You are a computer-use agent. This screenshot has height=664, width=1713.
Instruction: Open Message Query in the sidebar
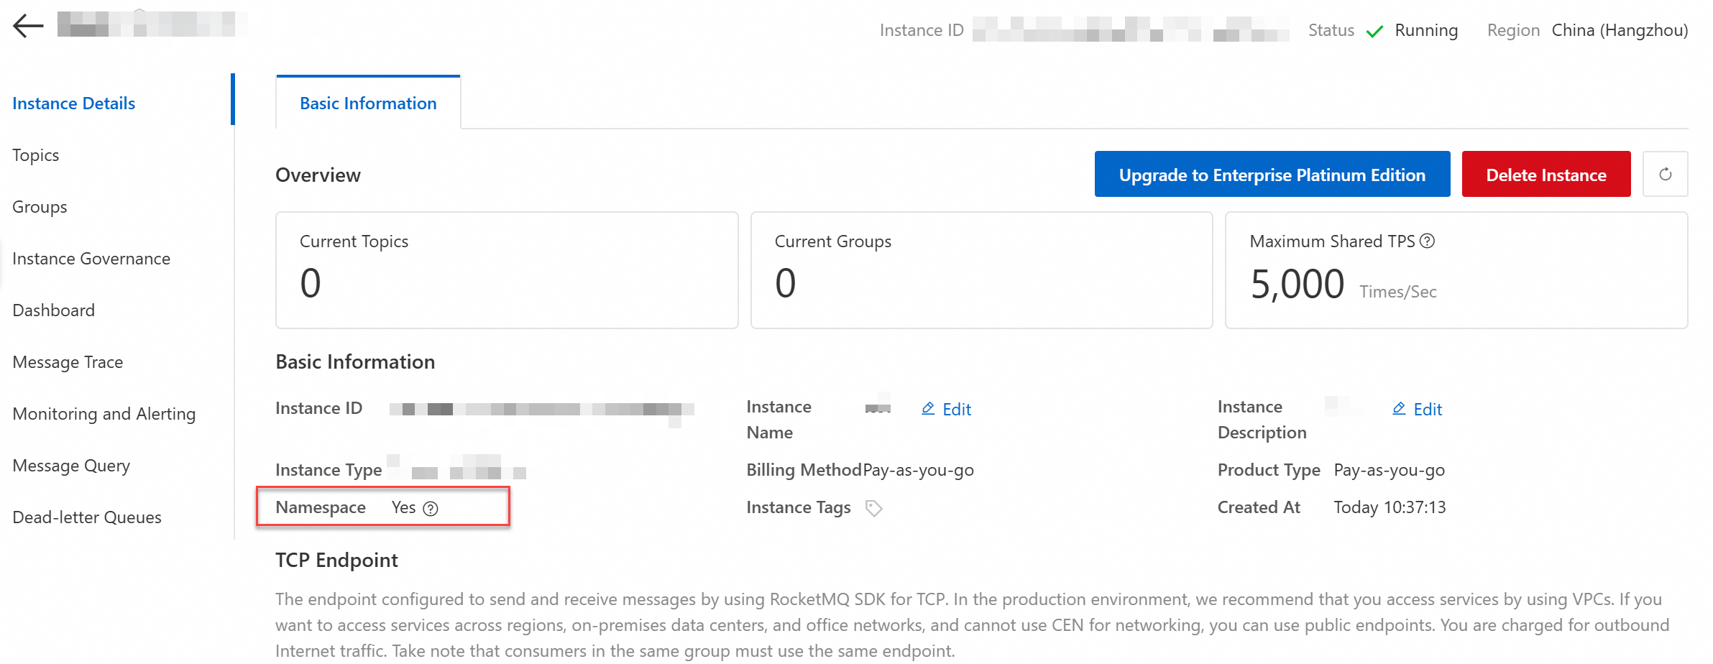point(72,466)
